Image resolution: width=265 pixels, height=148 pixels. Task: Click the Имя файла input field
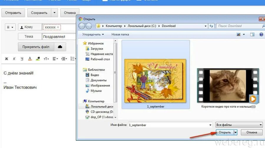[x=168, y=125]
